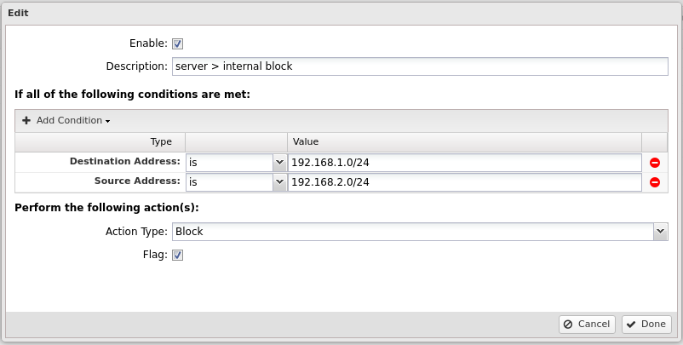Click the 'is' operator for Destination Address
The image size is (683, 345).
[230, 163]
